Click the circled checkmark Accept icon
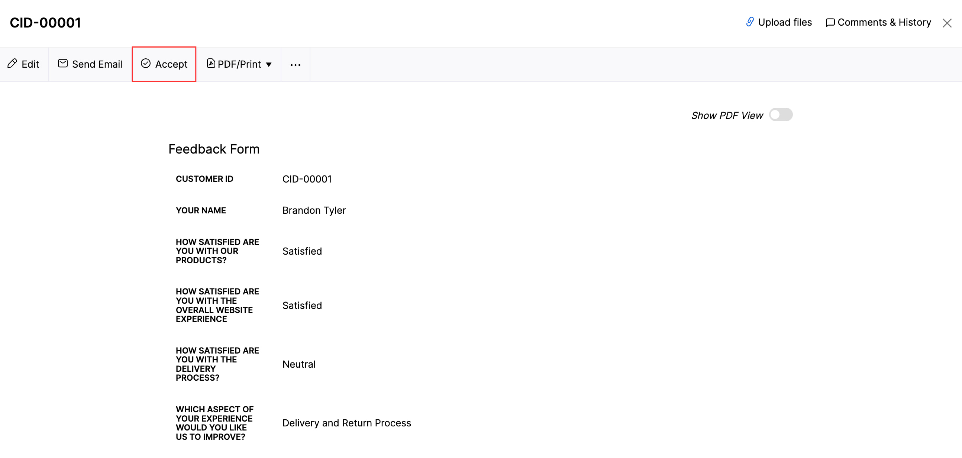 pyautogui.click(x=146, y=64)
